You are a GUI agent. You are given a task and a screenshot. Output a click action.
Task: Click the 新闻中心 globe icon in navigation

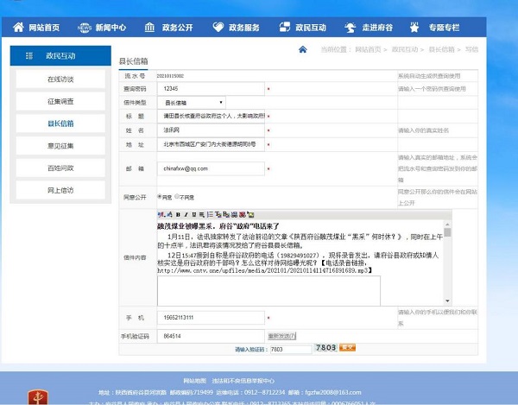coord(85,28)
